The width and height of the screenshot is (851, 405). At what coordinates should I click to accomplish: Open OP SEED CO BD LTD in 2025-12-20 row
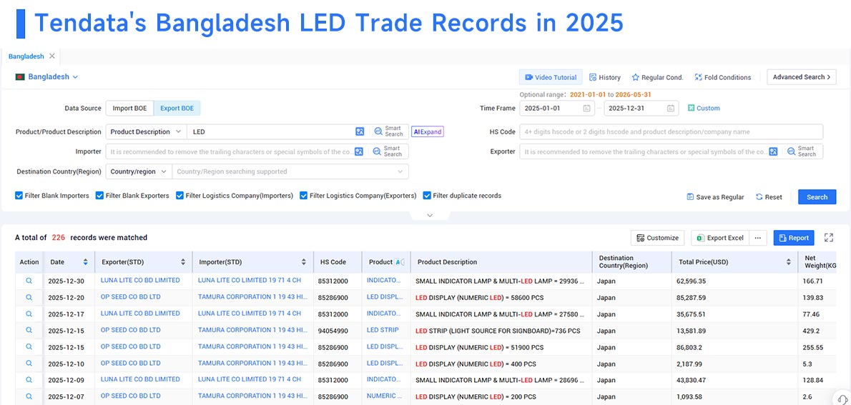[130, 297]
